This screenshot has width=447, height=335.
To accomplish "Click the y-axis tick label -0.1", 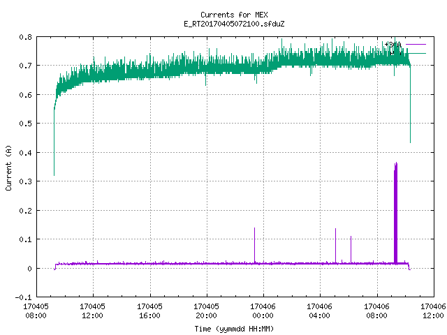I will tap(23, 297).
